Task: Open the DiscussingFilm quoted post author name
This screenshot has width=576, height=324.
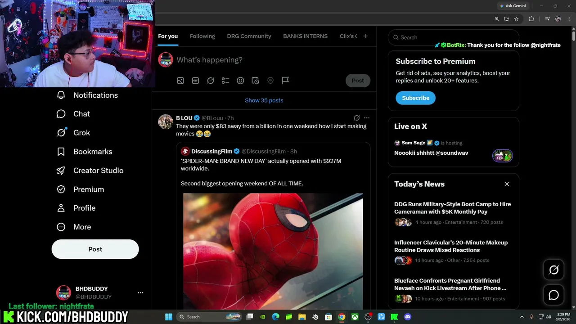Action: (211, 151)
